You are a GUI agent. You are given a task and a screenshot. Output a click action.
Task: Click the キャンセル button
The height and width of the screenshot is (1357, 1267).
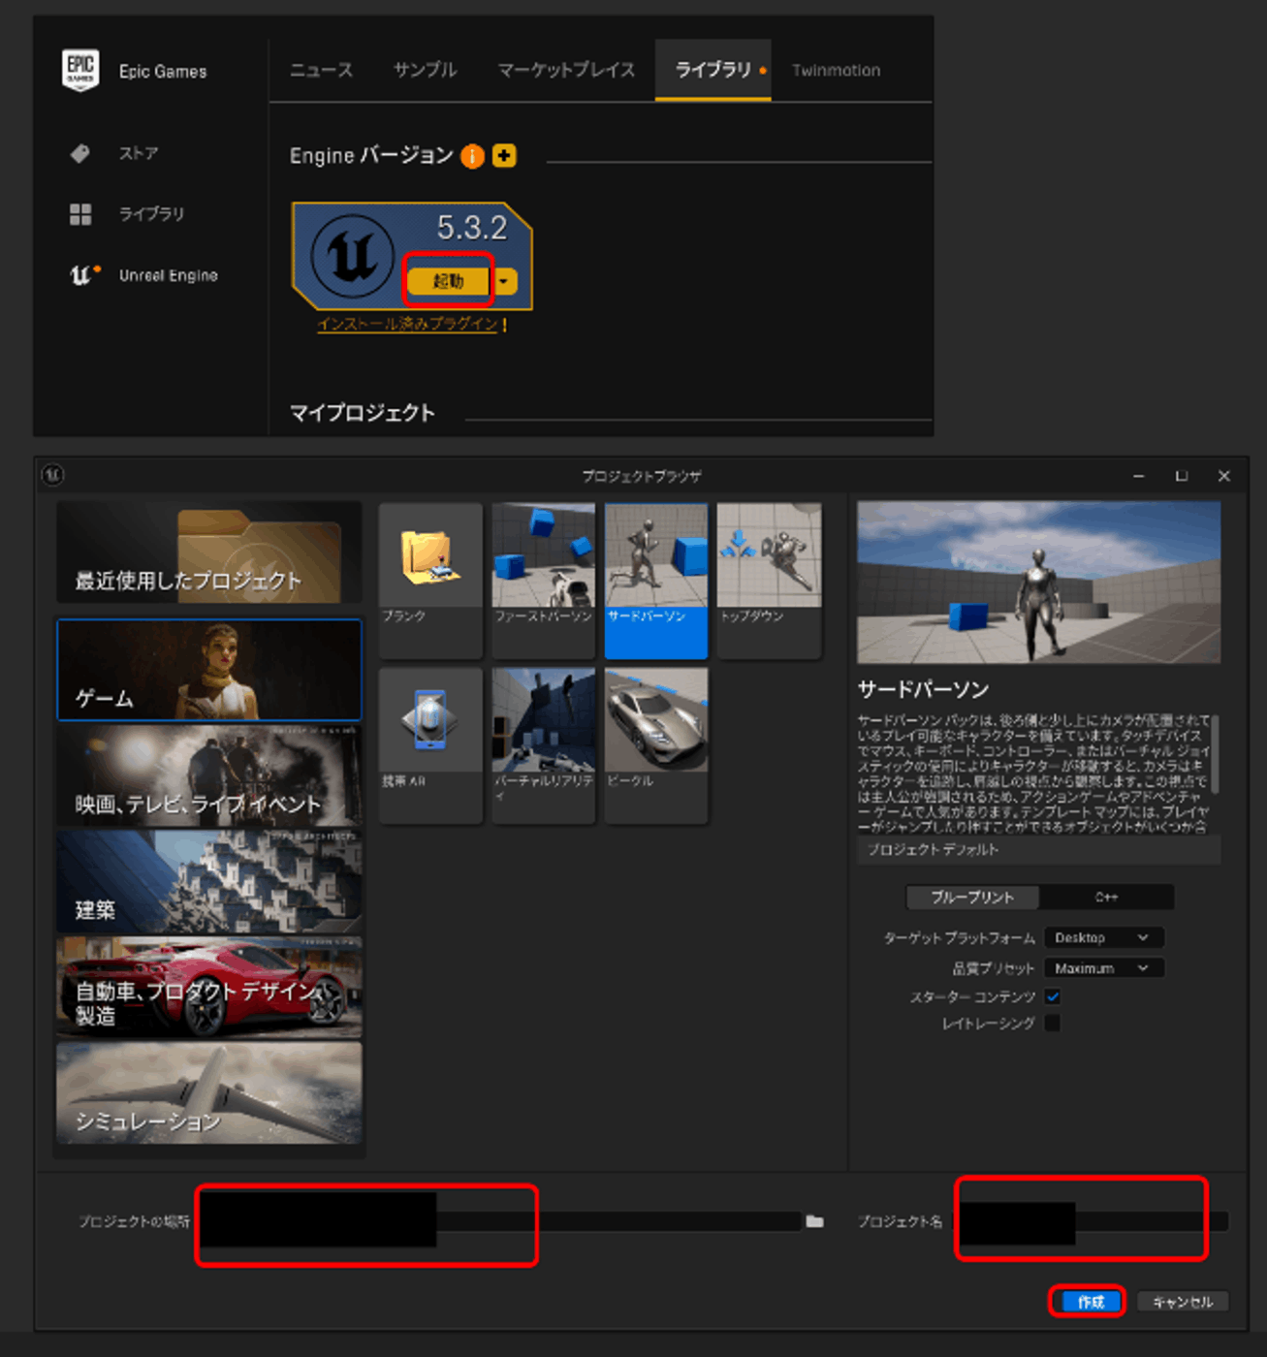[1183, 1302]
